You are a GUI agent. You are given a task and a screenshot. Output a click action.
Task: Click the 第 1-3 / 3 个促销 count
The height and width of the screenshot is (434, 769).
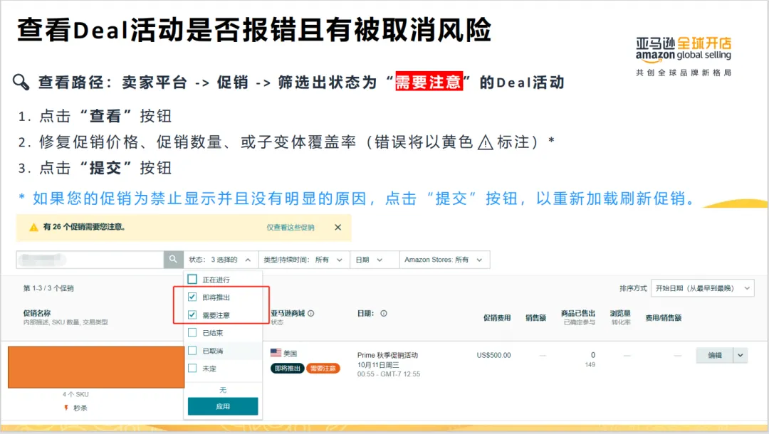(x=48, y=288)
